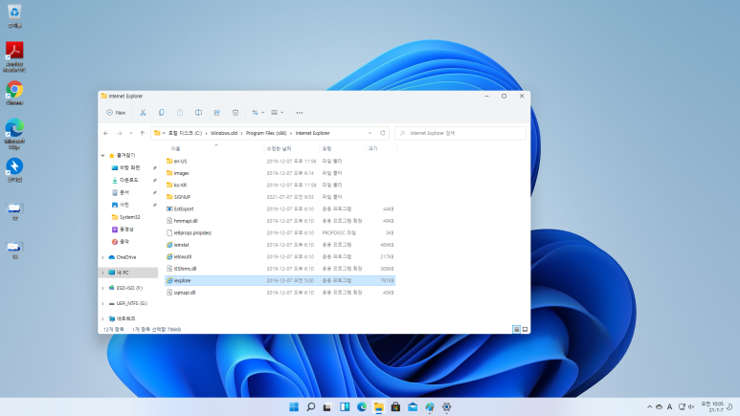Open the Windows Start button
This screenshot has height=416, width=740.
[294, 407]
